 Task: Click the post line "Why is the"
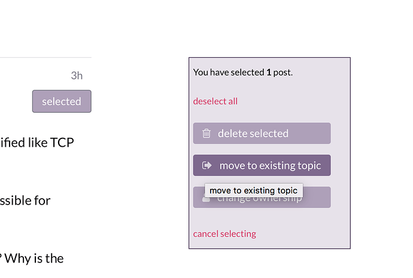coord(35,258)
